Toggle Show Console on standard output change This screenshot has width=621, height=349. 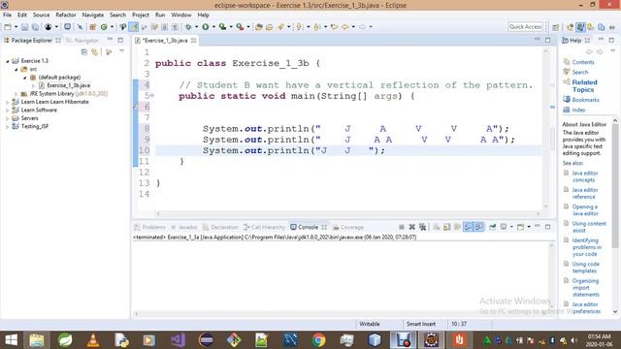tap(468, 227)
